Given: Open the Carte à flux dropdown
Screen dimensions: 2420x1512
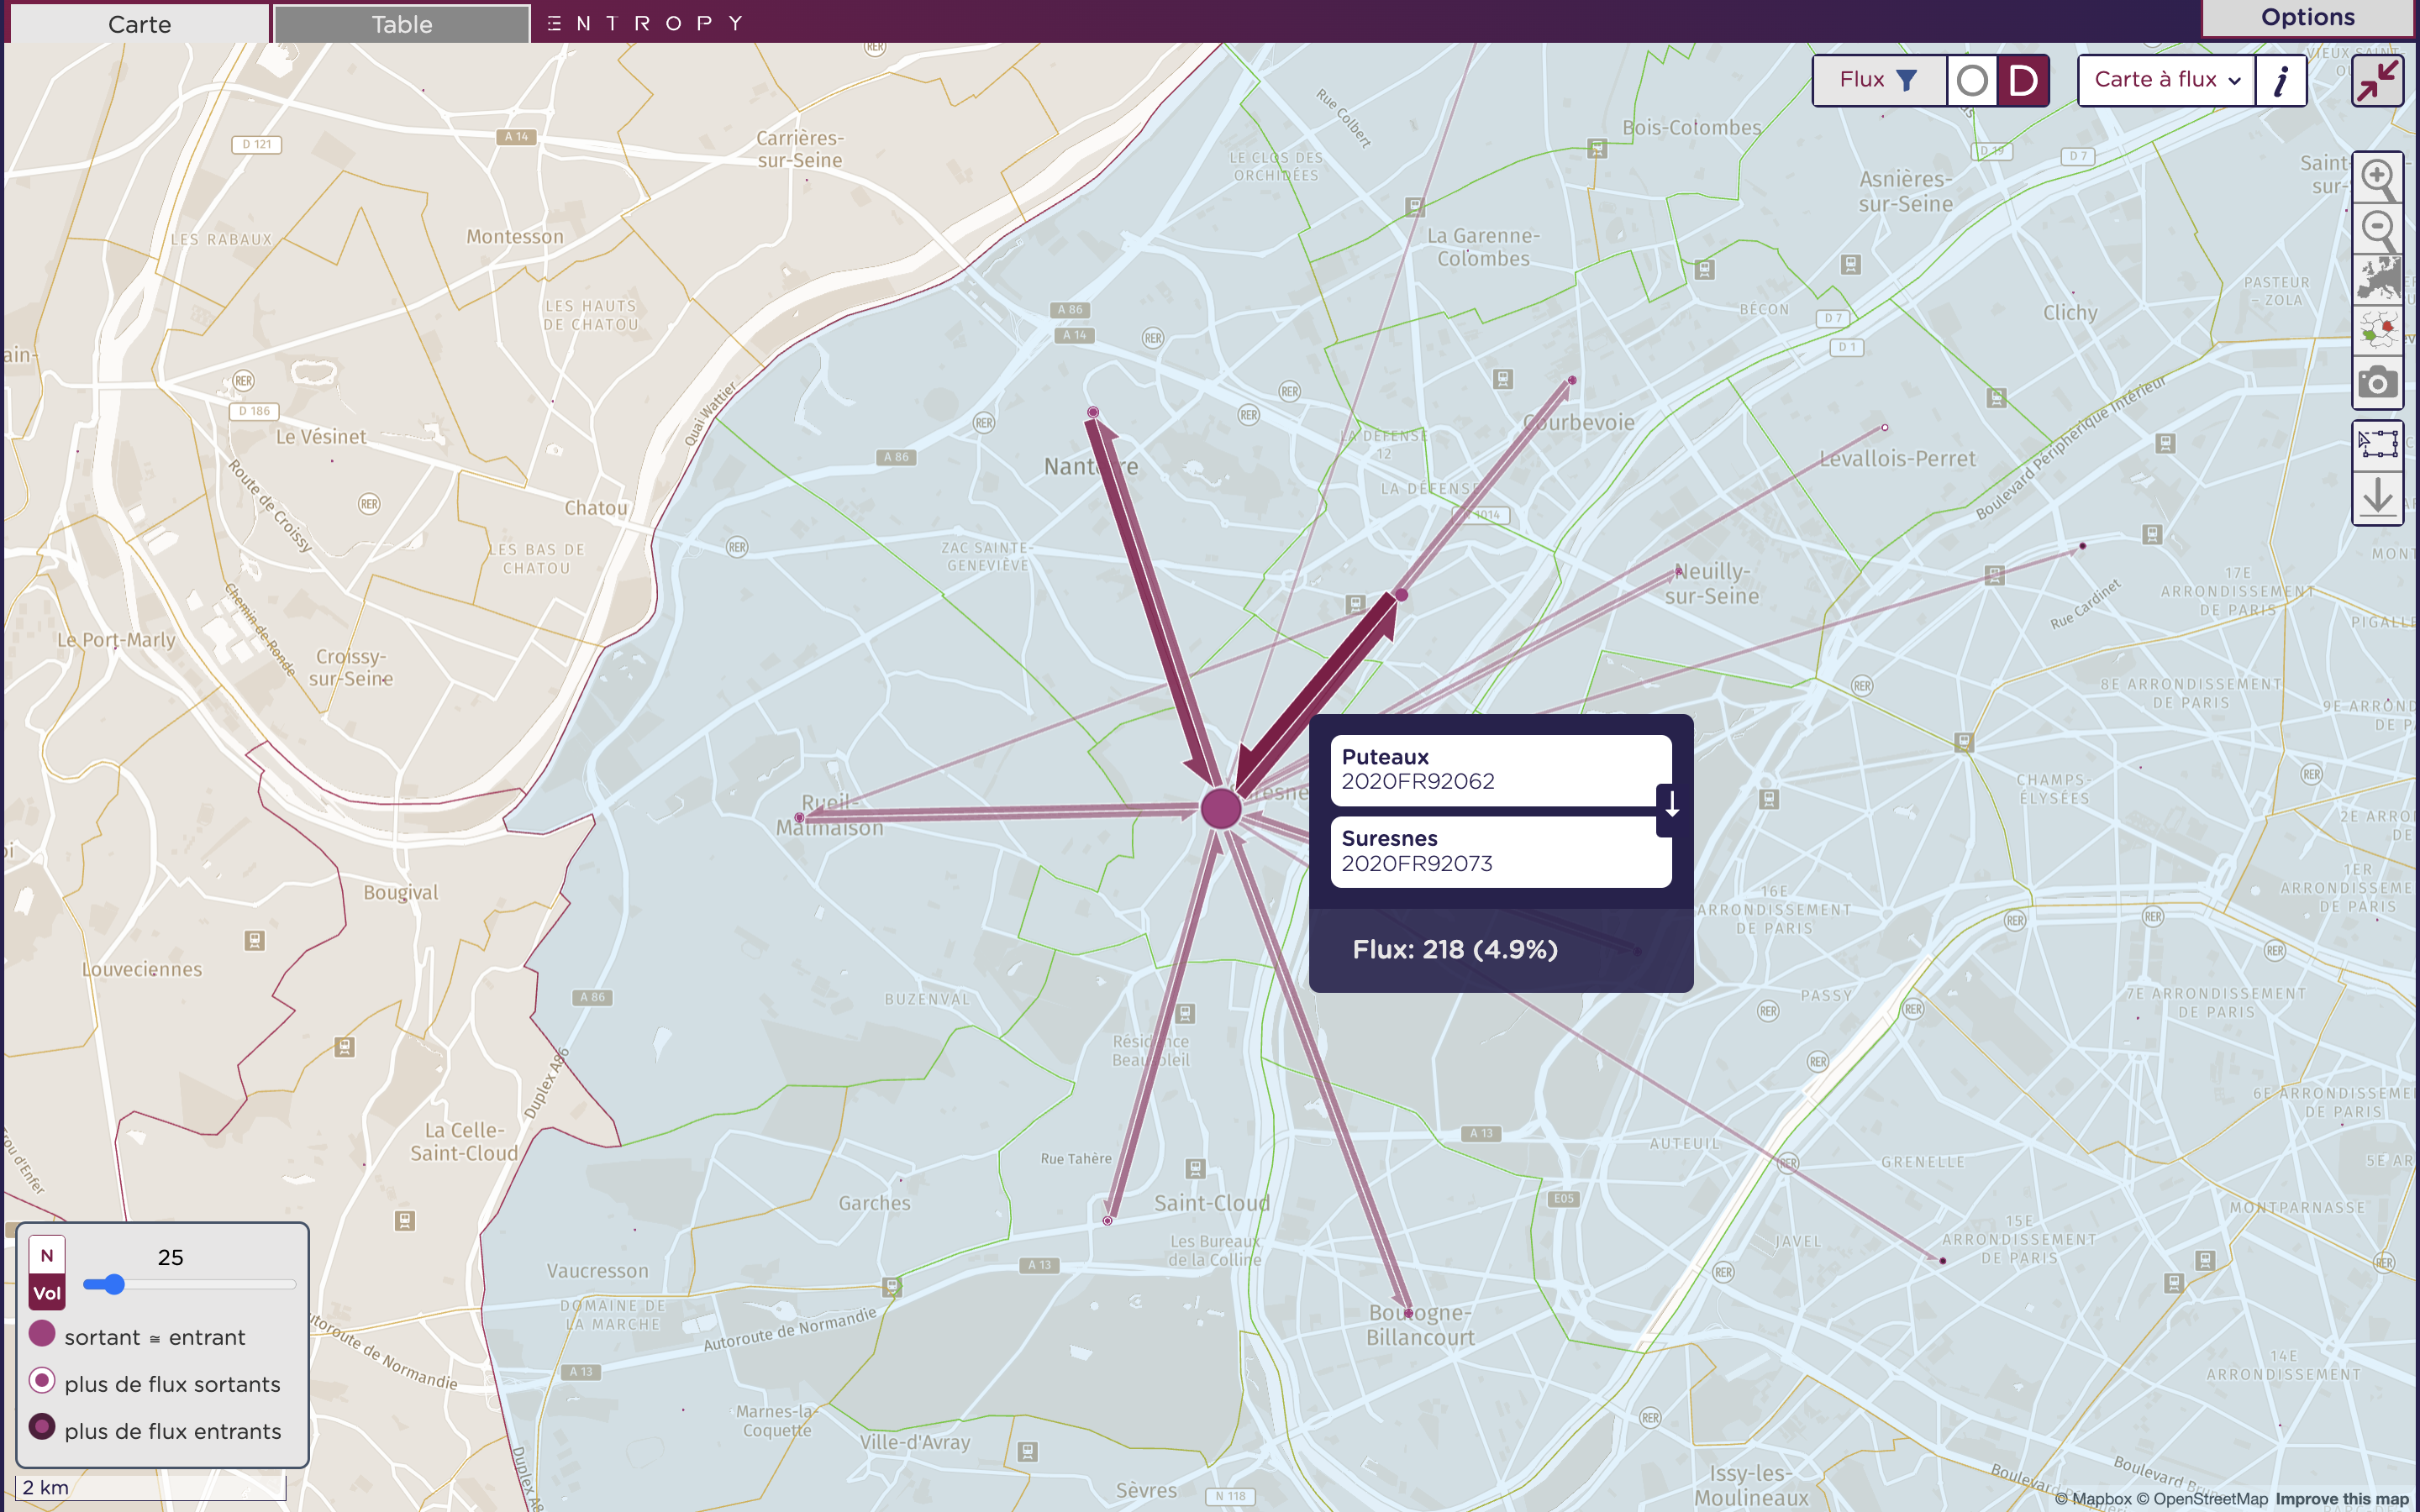Looking at the screenshot, I should click(x=2166, y=80).
